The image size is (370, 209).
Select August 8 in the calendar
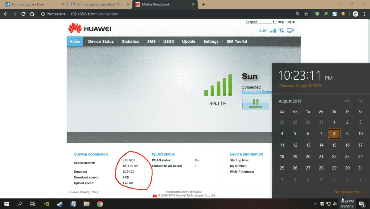click(x=334, y=134)
